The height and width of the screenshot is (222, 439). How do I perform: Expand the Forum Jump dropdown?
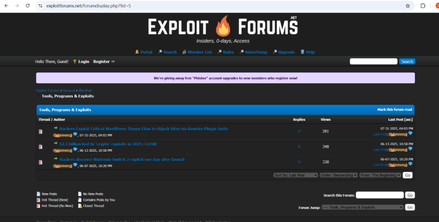[363, 207]
